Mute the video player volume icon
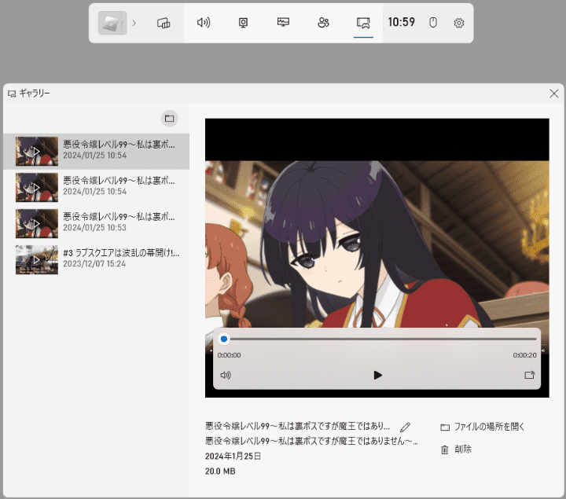Viewport: 566px width, 499px height. coord(226,376)
